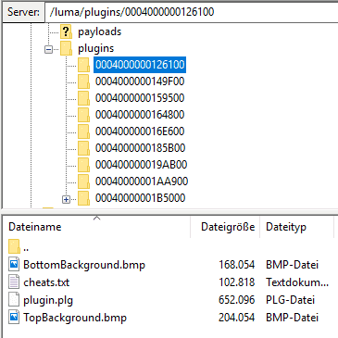
Task: Click the plugins folder icon
Action: click(x=66, y=48)
